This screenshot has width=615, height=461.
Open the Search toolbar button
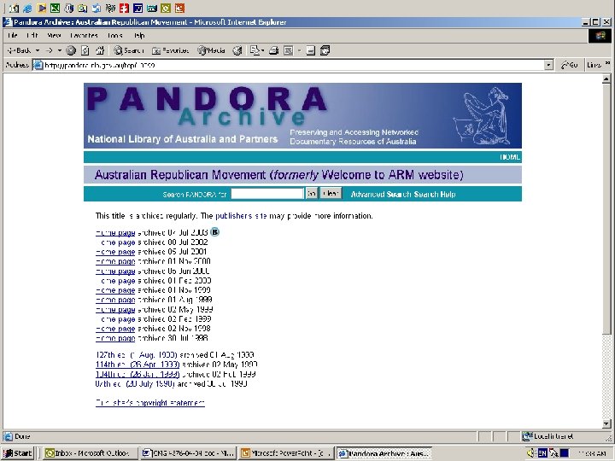[129, 50]
